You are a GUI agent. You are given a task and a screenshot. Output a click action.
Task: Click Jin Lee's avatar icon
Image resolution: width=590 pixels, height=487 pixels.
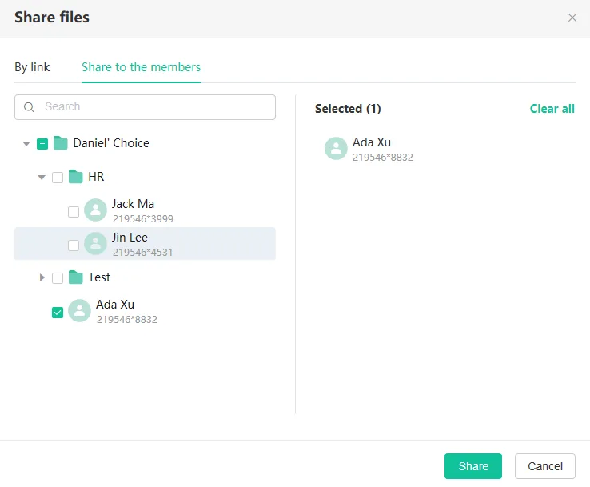(95, 244)
